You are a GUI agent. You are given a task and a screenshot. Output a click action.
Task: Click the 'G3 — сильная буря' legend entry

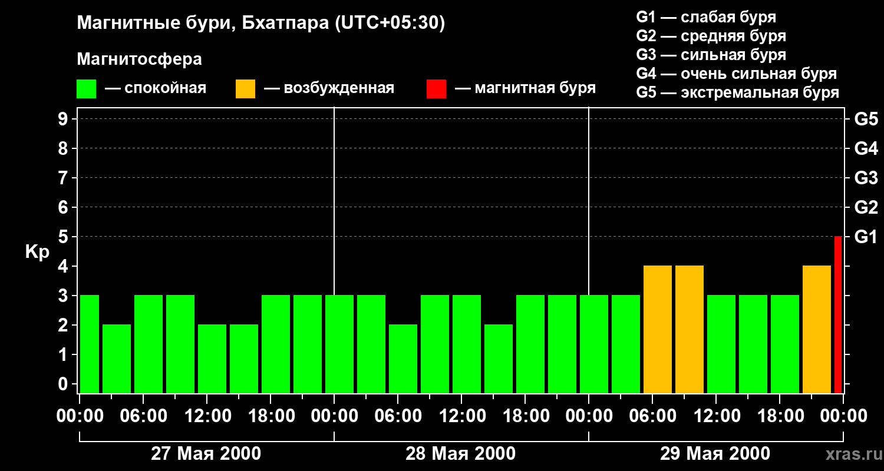pyautogui.click(x=711, y=55)
